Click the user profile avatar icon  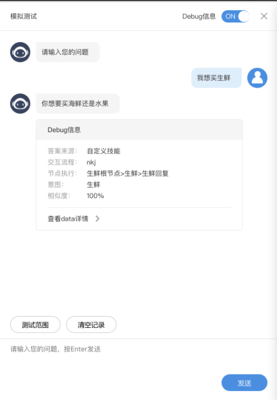click(x=257, y=78)
